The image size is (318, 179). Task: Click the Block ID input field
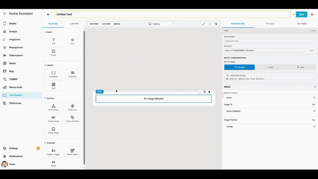click(265, 51)
